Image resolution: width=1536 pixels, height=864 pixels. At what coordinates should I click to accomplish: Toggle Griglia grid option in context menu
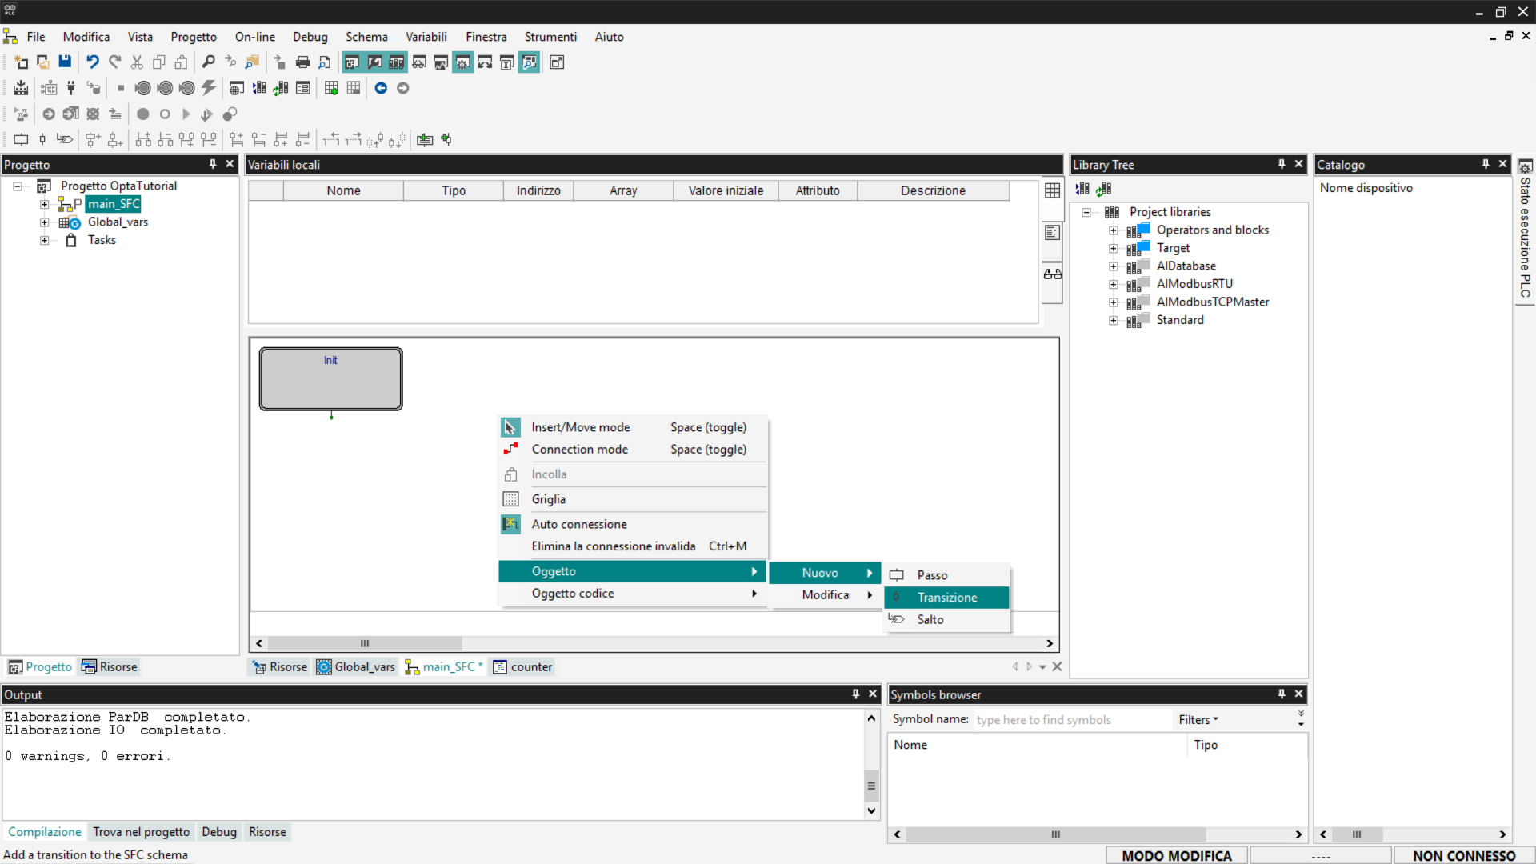click(549, 499)
